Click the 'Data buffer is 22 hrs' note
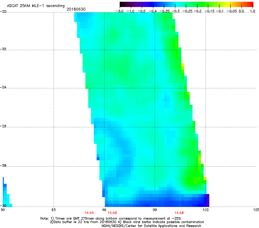This screenshot has width=259, height=228. coord(127,222)
